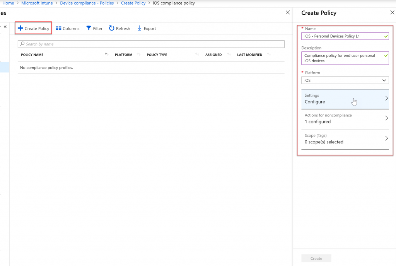Sort by Policy Type column arrows
The height and width of the screenshot is (266, 396).
(x=197, y=54)
